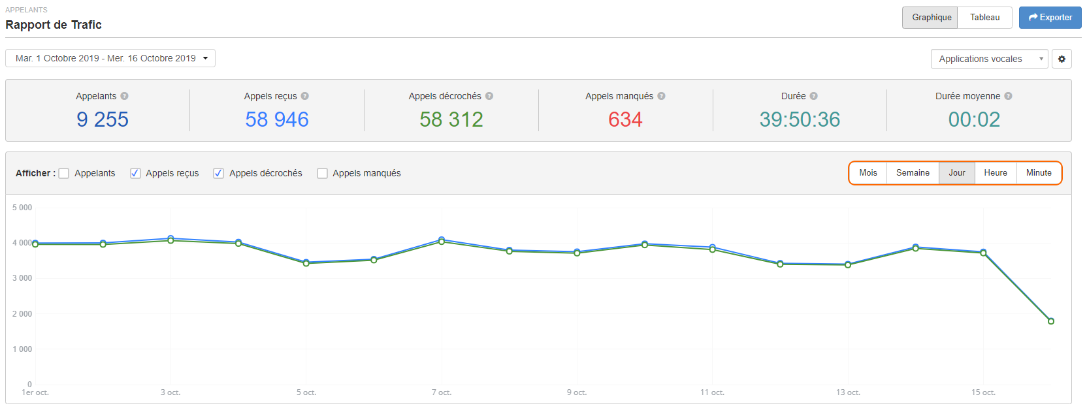Click the Exporter button
This screenshot has height=412, width=1087.
tap(1050, 18)
